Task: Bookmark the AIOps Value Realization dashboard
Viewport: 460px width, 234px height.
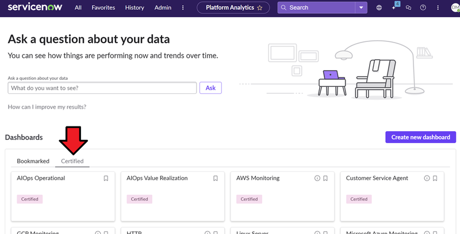Action: coord(216,179)
